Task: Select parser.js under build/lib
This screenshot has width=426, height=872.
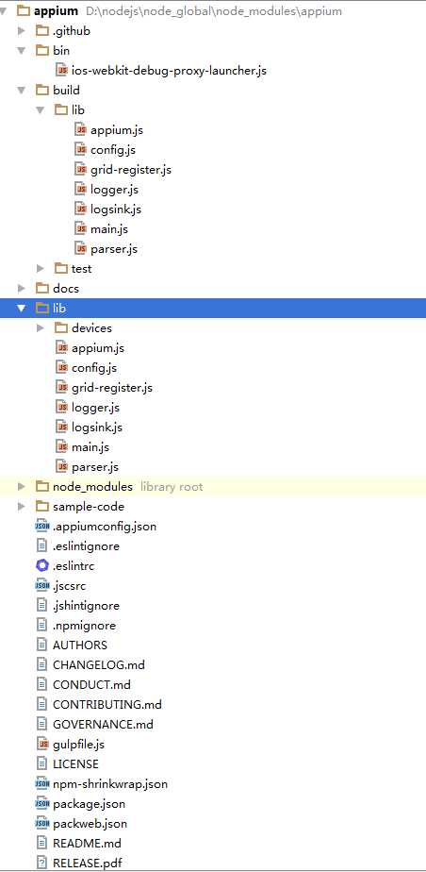Action: tap(114, 248)
